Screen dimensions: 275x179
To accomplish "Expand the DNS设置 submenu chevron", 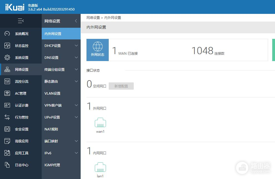I will (76, 57).
